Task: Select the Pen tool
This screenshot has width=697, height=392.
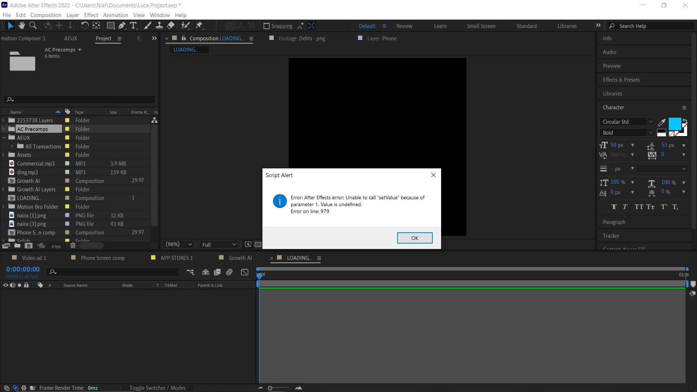Action: point(122,25)
